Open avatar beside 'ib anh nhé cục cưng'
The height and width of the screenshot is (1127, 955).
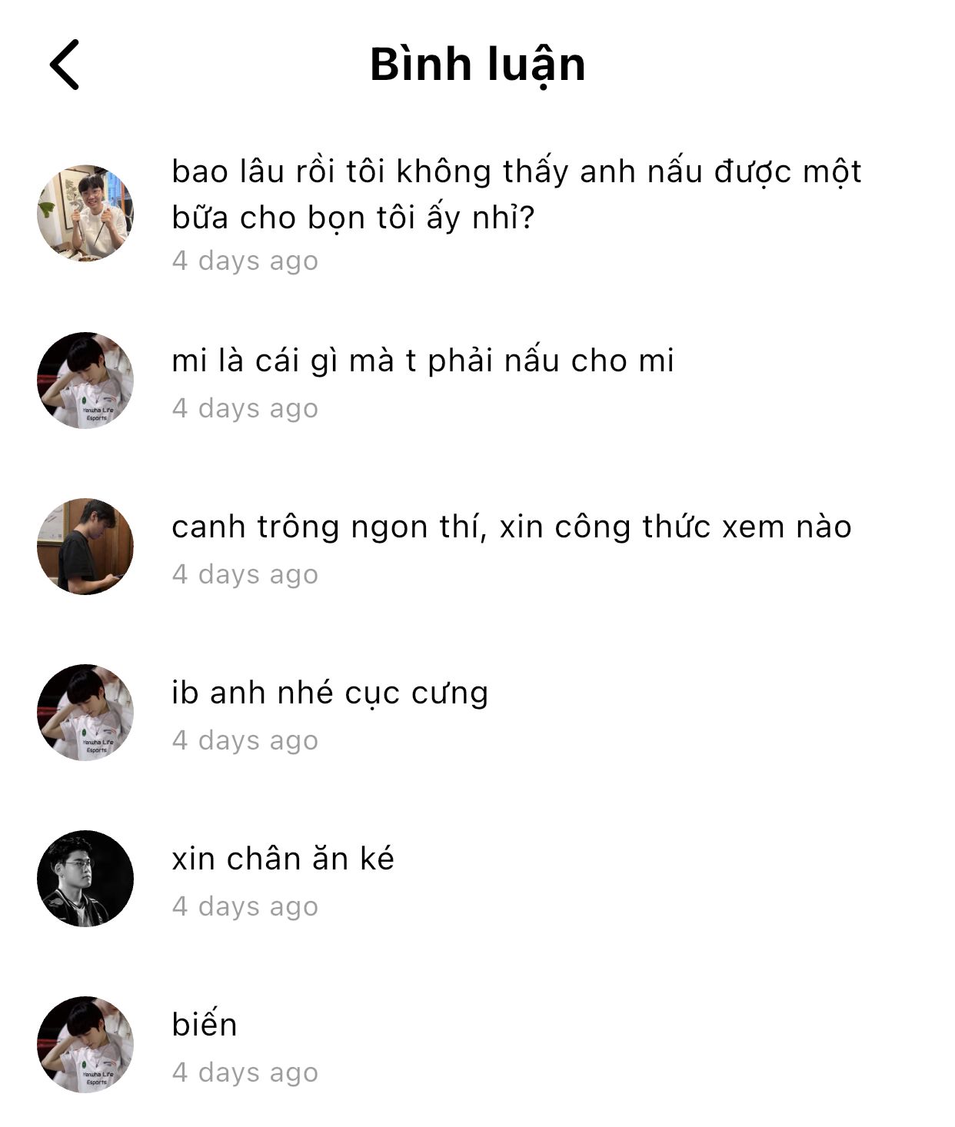(x=85, y=713)
